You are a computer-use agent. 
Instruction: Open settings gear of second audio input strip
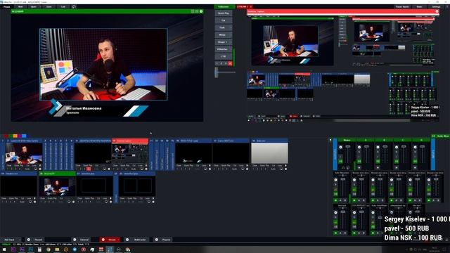[354, 180]
